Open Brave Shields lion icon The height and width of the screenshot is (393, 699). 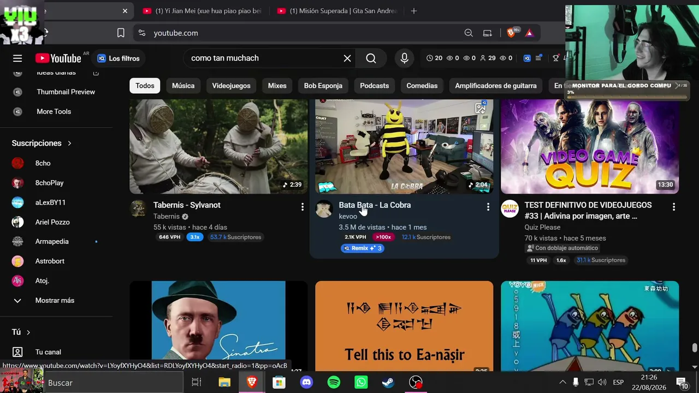(511, 33)
